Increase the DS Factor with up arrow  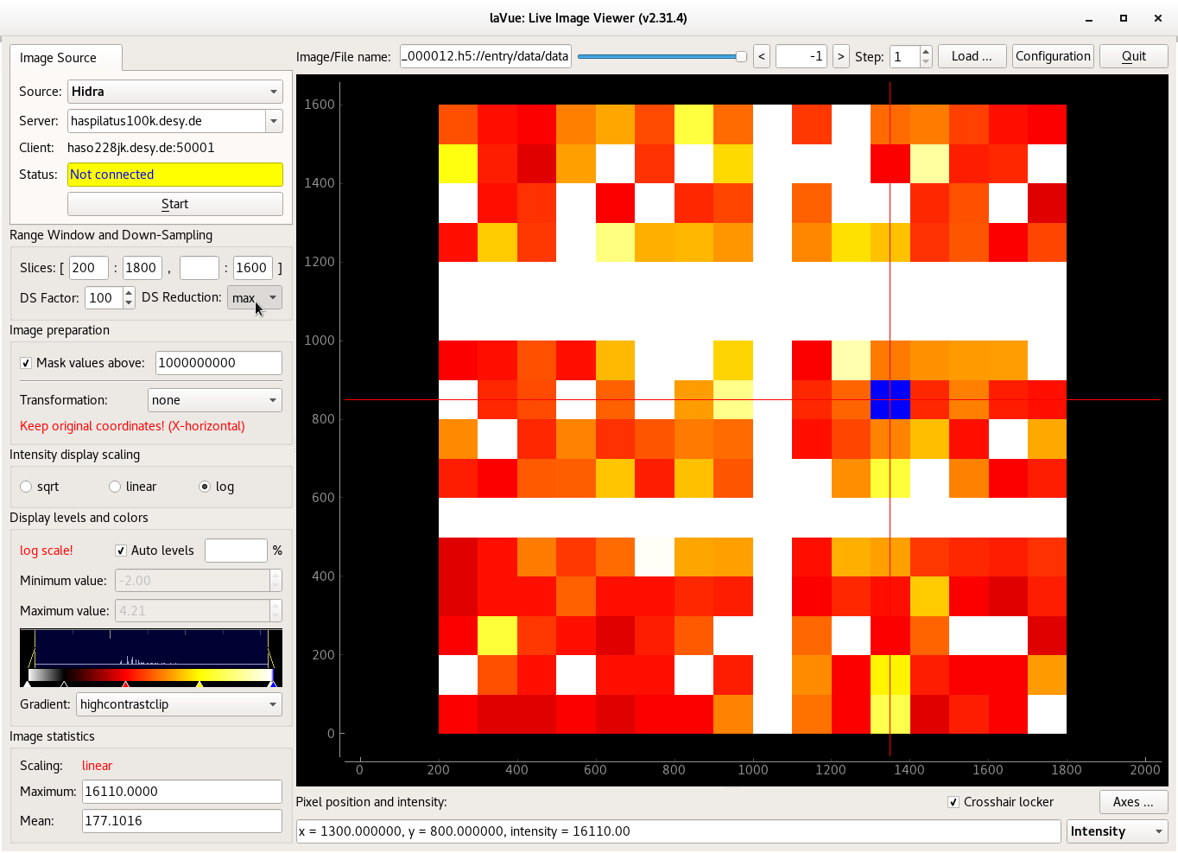point(129,293)
